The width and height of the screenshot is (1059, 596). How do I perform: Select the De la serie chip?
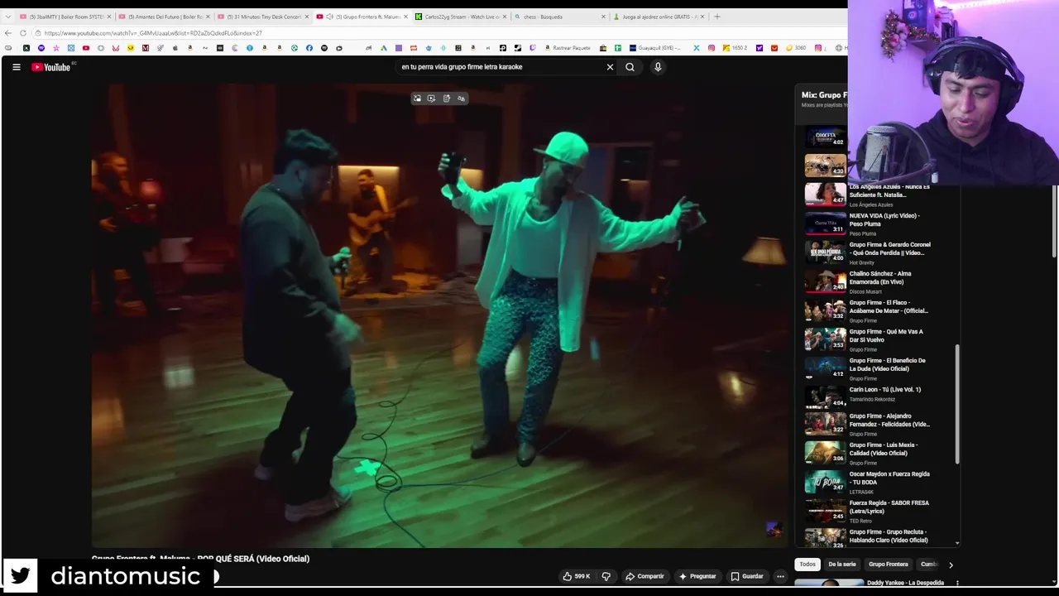pos(842,565)
